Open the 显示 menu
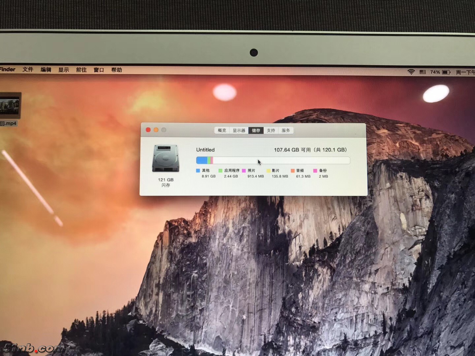The width and height of the screenshot is (475, 356). (x=64, y=70)
